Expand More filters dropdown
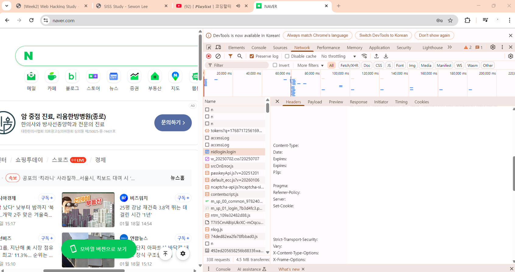The height and width of the screenshot is (272, 515). pos(310,65)
